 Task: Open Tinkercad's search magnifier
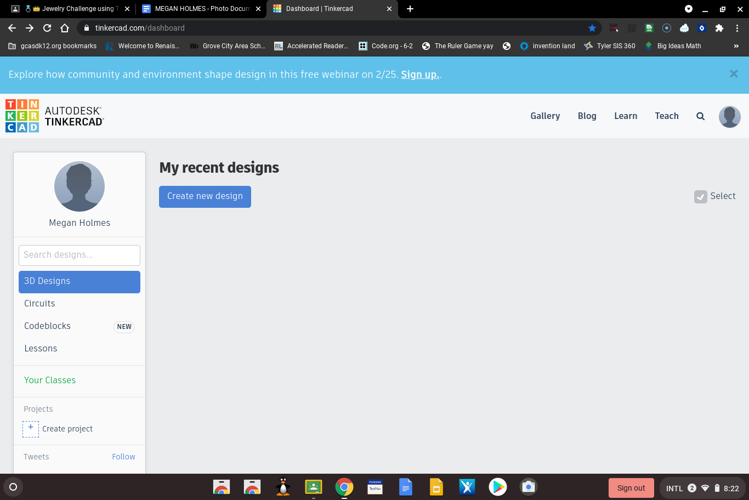(700, 116)
